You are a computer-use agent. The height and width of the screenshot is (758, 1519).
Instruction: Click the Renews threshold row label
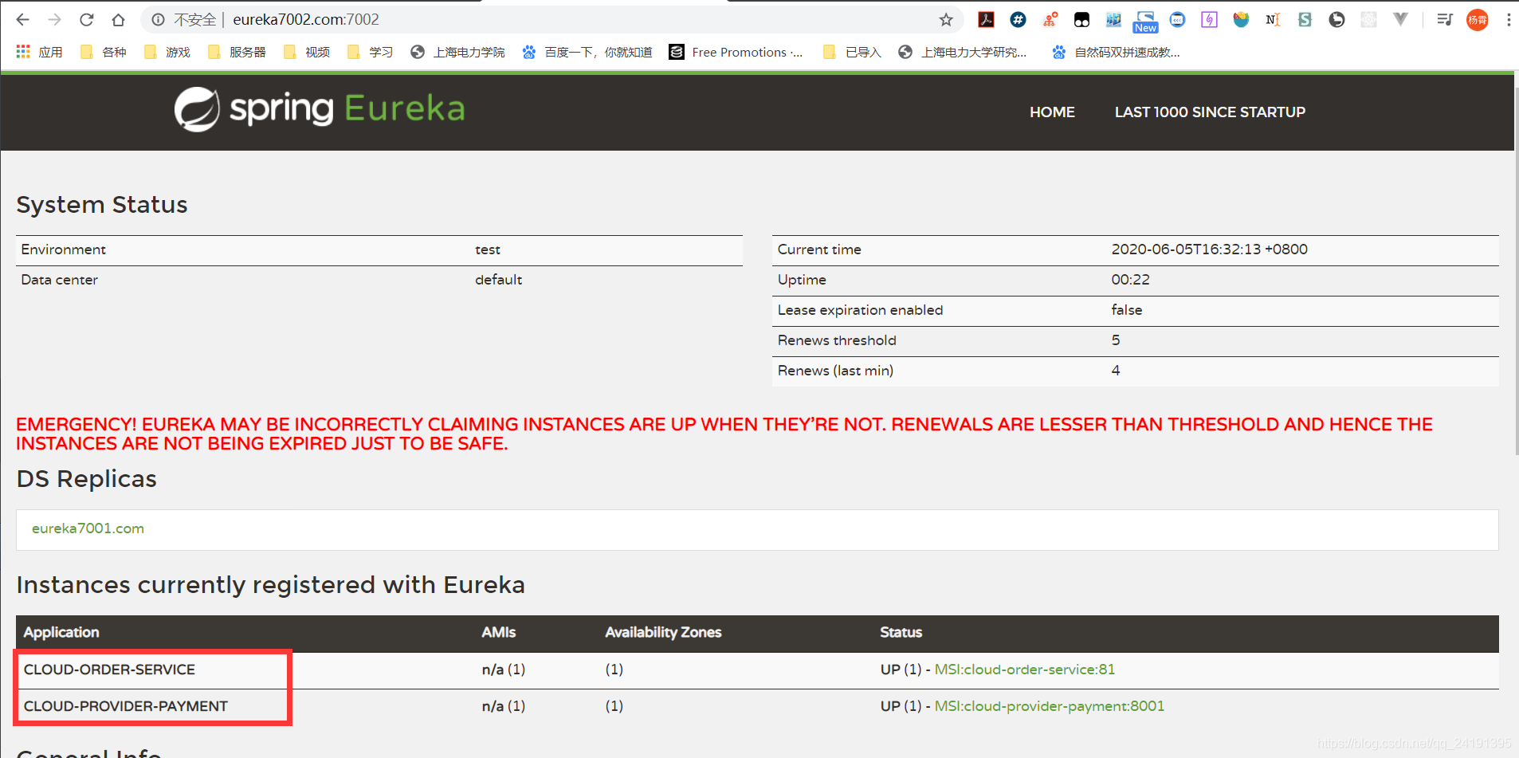(x=837, y=340)
